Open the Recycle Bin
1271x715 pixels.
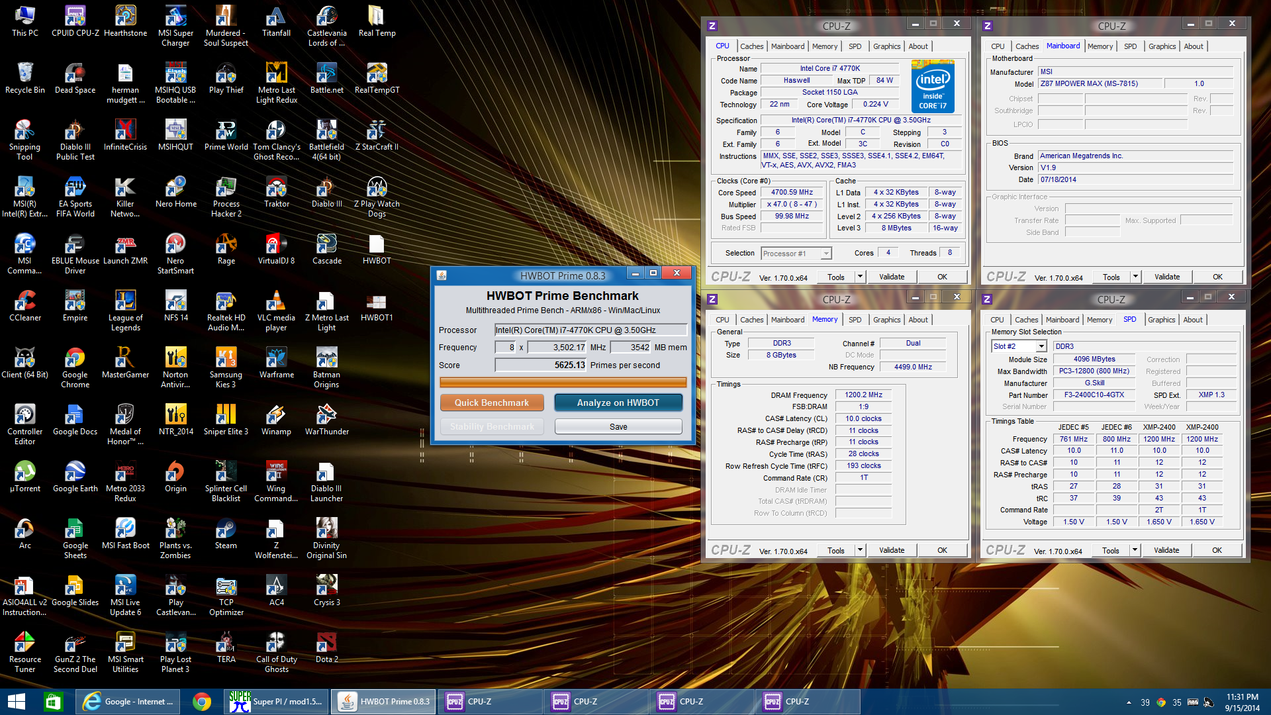click(x=25, y=78)
